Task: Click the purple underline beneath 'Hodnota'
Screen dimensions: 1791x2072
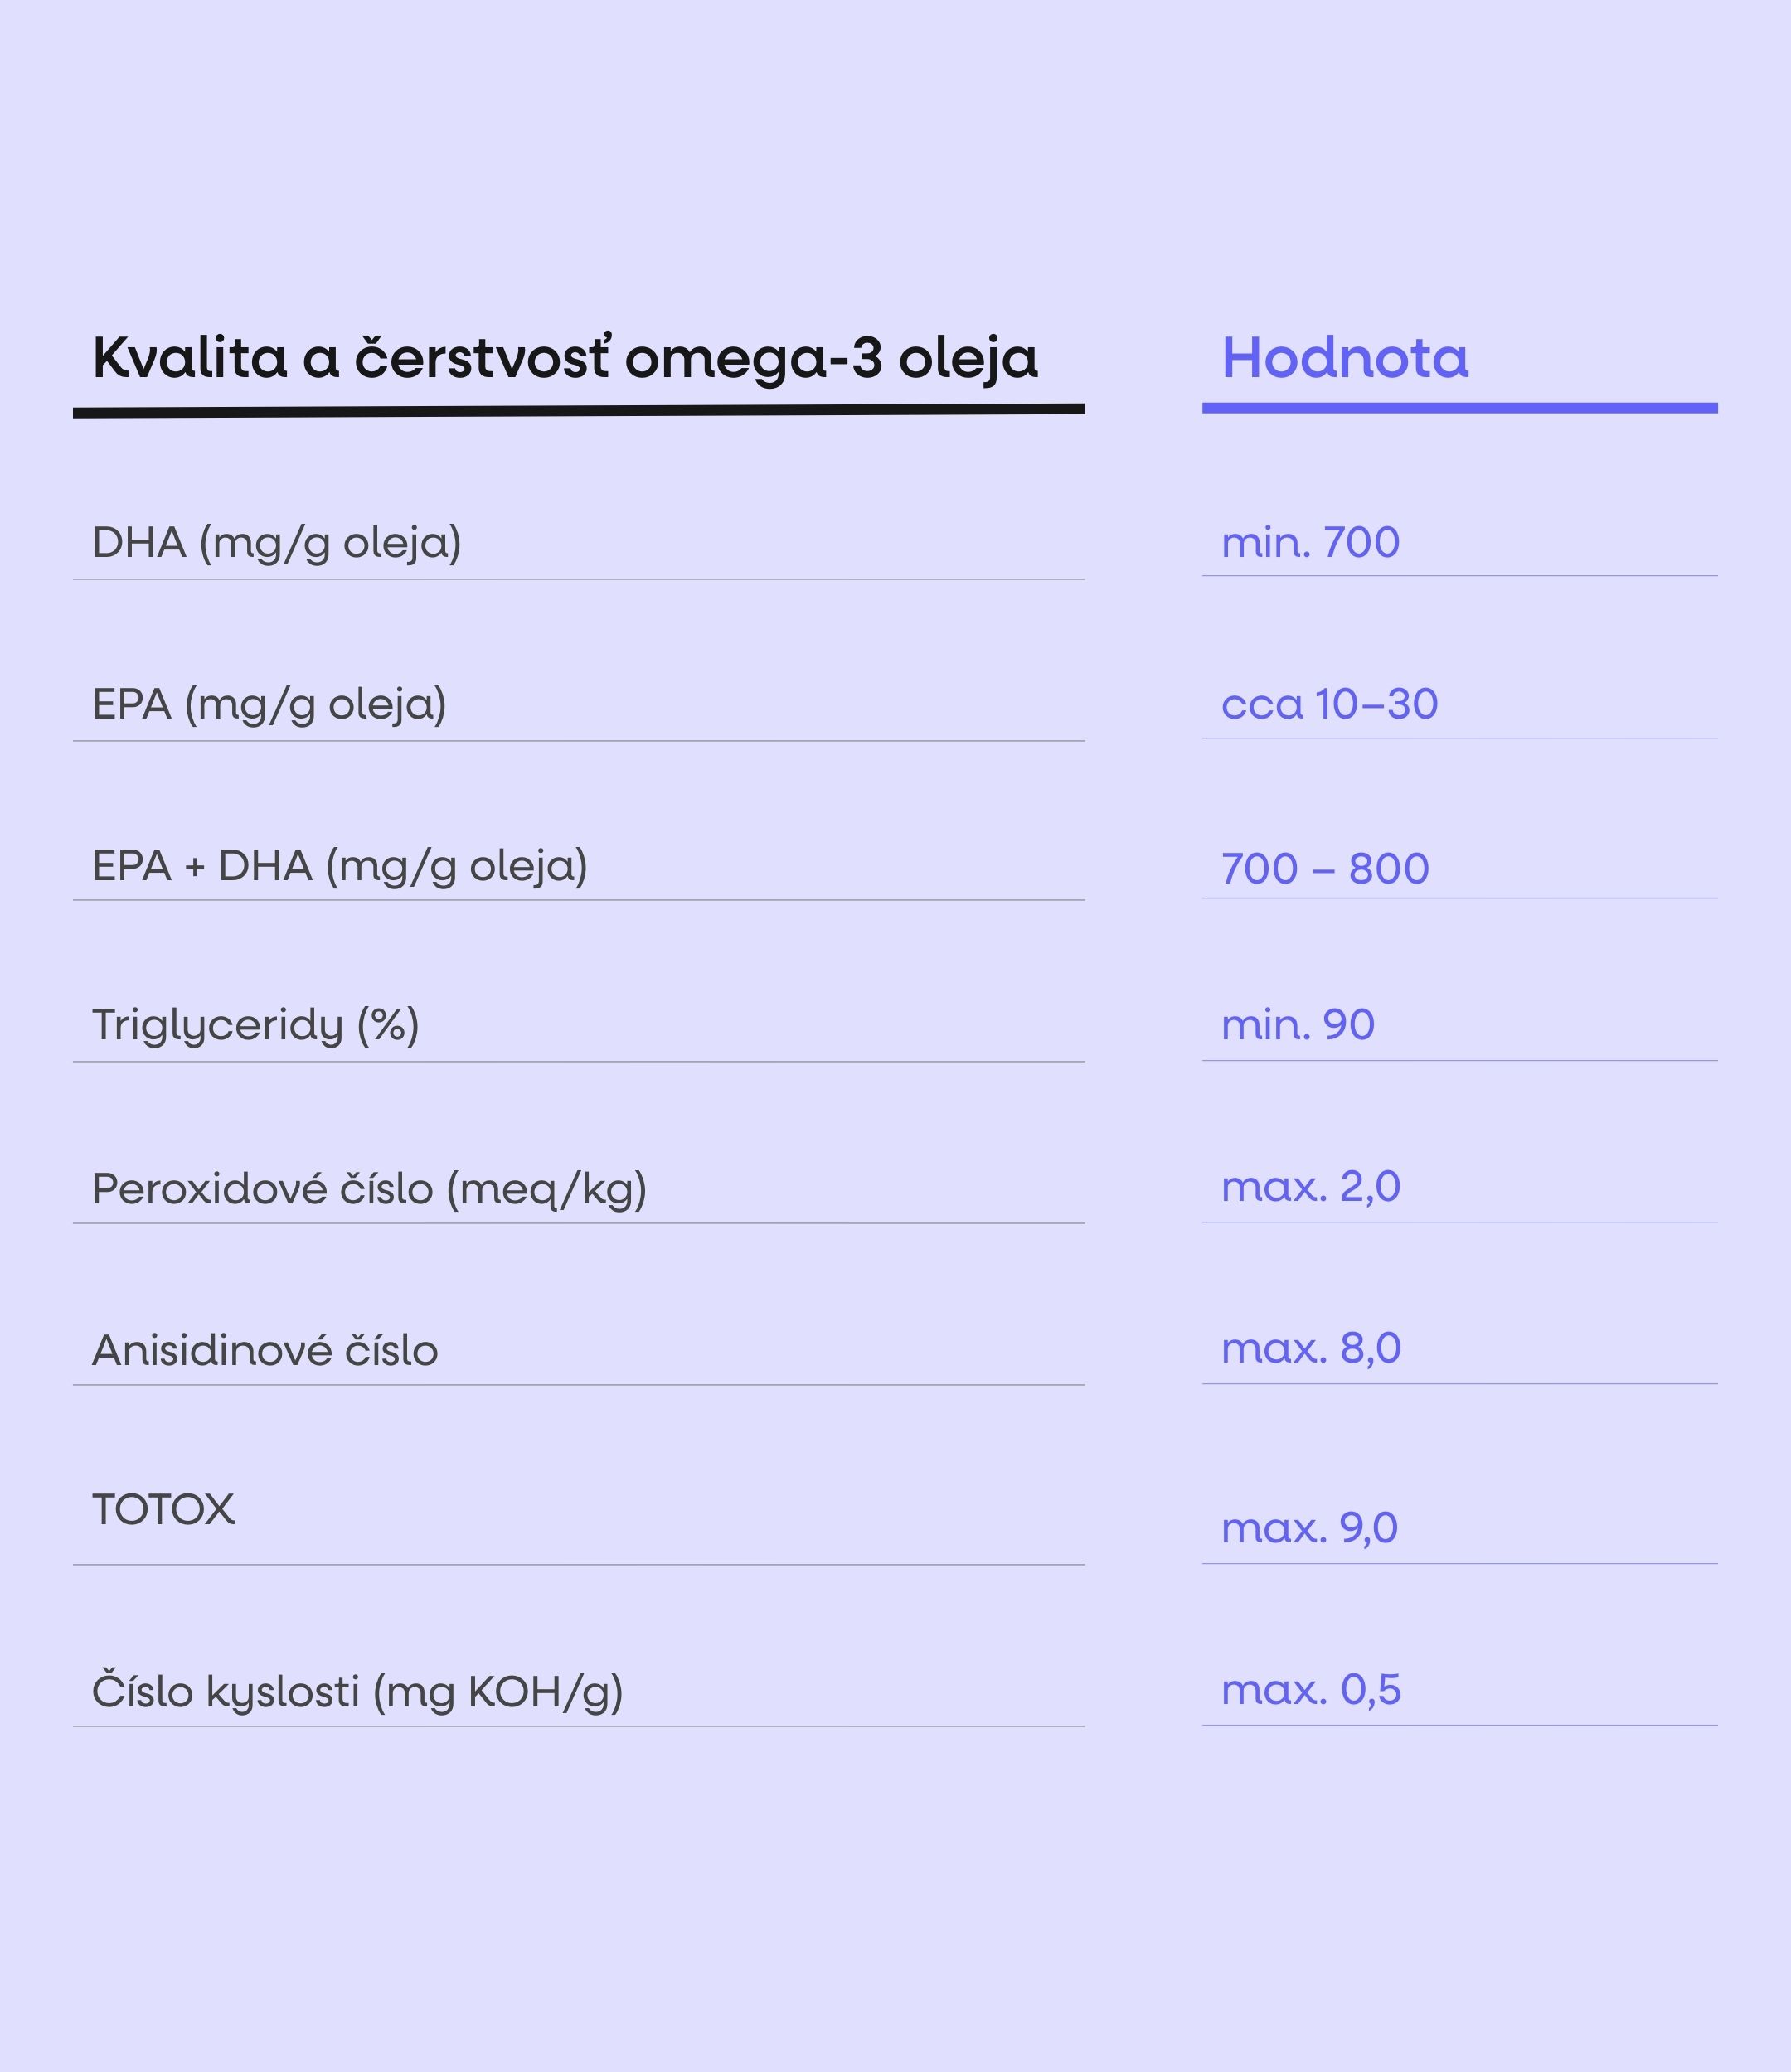Action: pyautogui.click(x=1460, y=408)
